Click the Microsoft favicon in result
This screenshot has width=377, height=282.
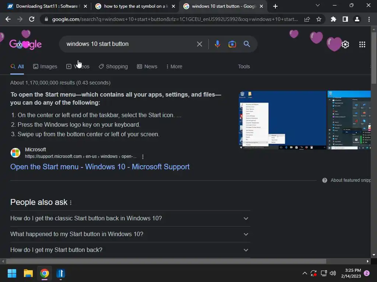[15, 153]
